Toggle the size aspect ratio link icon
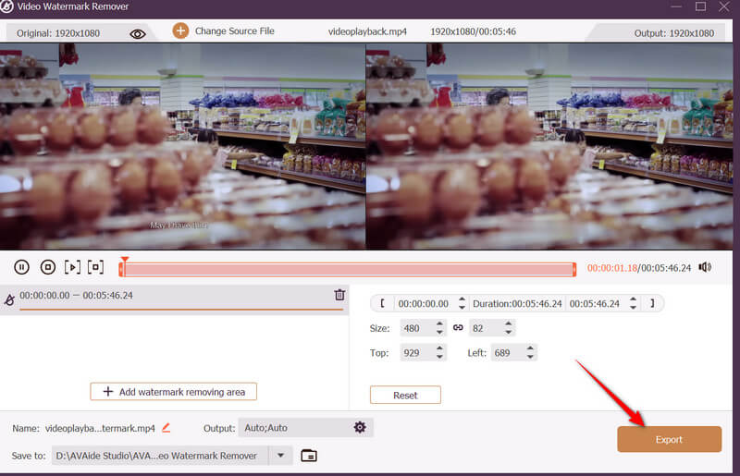 458,328
